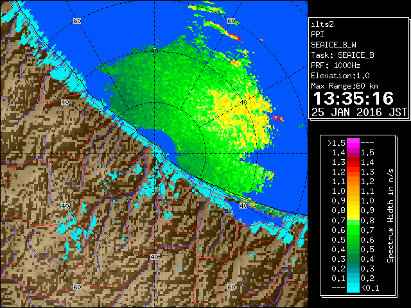Click the yellow 0.8–0.9 legend color band

click(x=353, y=210)
